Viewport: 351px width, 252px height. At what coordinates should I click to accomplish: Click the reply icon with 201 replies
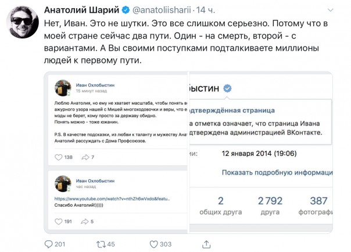[50, 244]
